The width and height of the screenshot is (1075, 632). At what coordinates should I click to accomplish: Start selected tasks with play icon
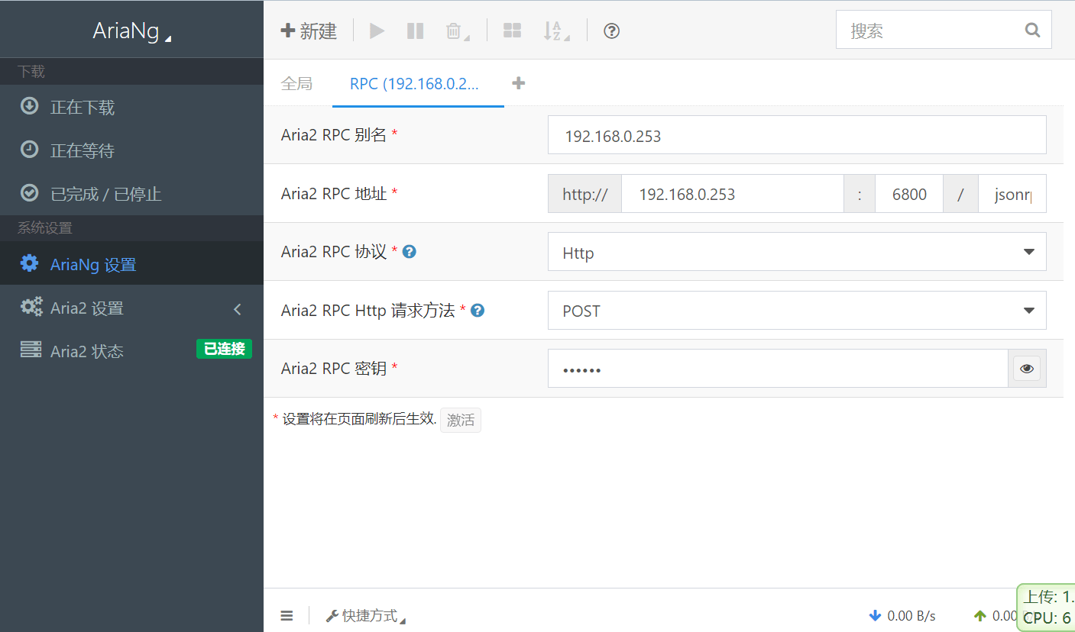click(x=377, y=31)
